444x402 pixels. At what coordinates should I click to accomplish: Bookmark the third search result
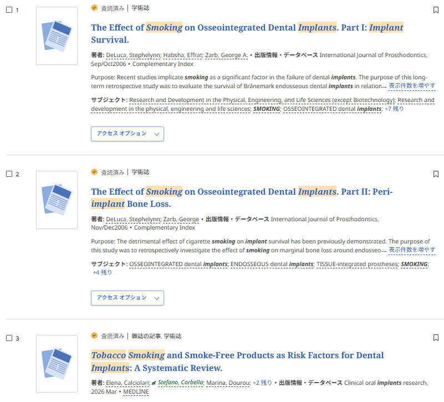[436, 338]
